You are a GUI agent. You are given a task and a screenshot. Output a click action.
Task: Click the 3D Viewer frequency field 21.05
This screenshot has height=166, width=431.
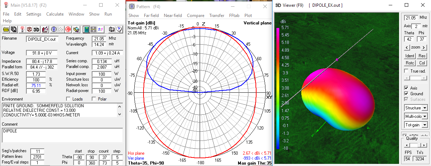pyautogui.click(x=411, y=17)
